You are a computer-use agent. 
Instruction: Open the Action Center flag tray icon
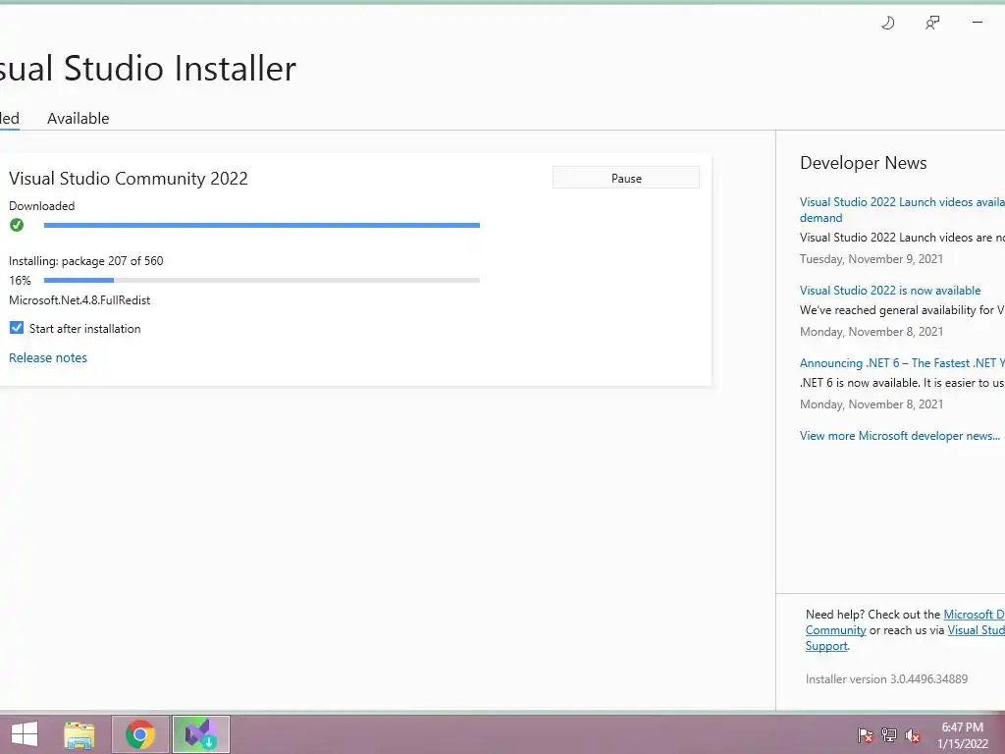[x=866, y=735]
